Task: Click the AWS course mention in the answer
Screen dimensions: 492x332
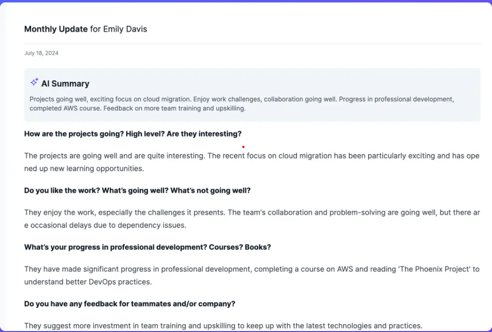Action: (x=346, y=269)
